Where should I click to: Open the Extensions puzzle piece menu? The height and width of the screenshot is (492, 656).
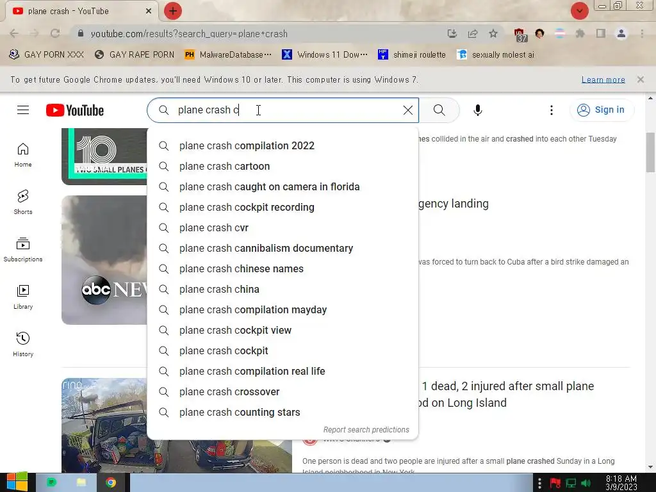coord(580,33)
